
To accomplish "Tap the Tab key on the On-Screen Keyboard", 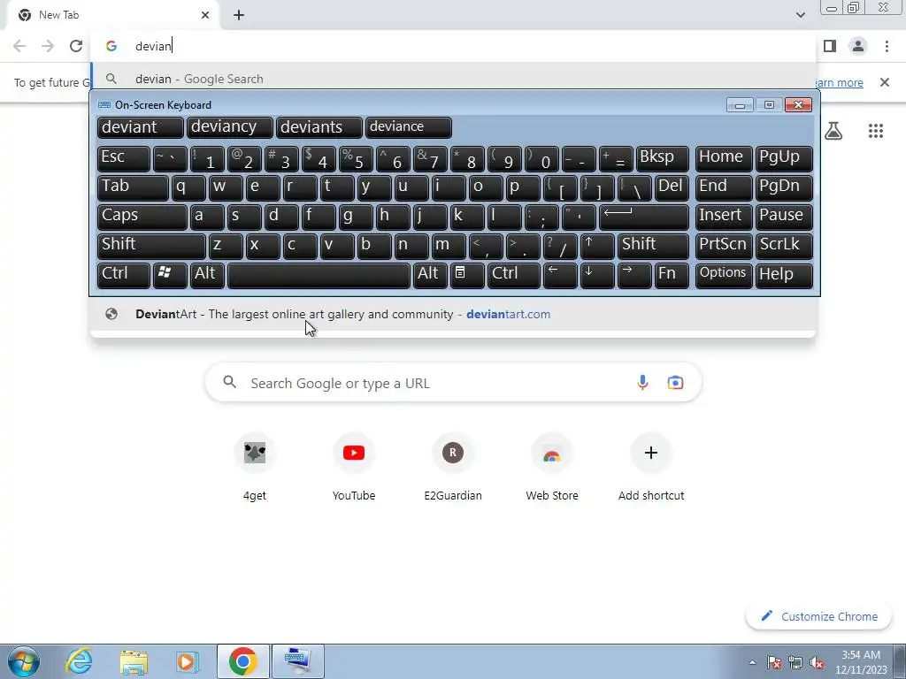I will coord(133,187).
